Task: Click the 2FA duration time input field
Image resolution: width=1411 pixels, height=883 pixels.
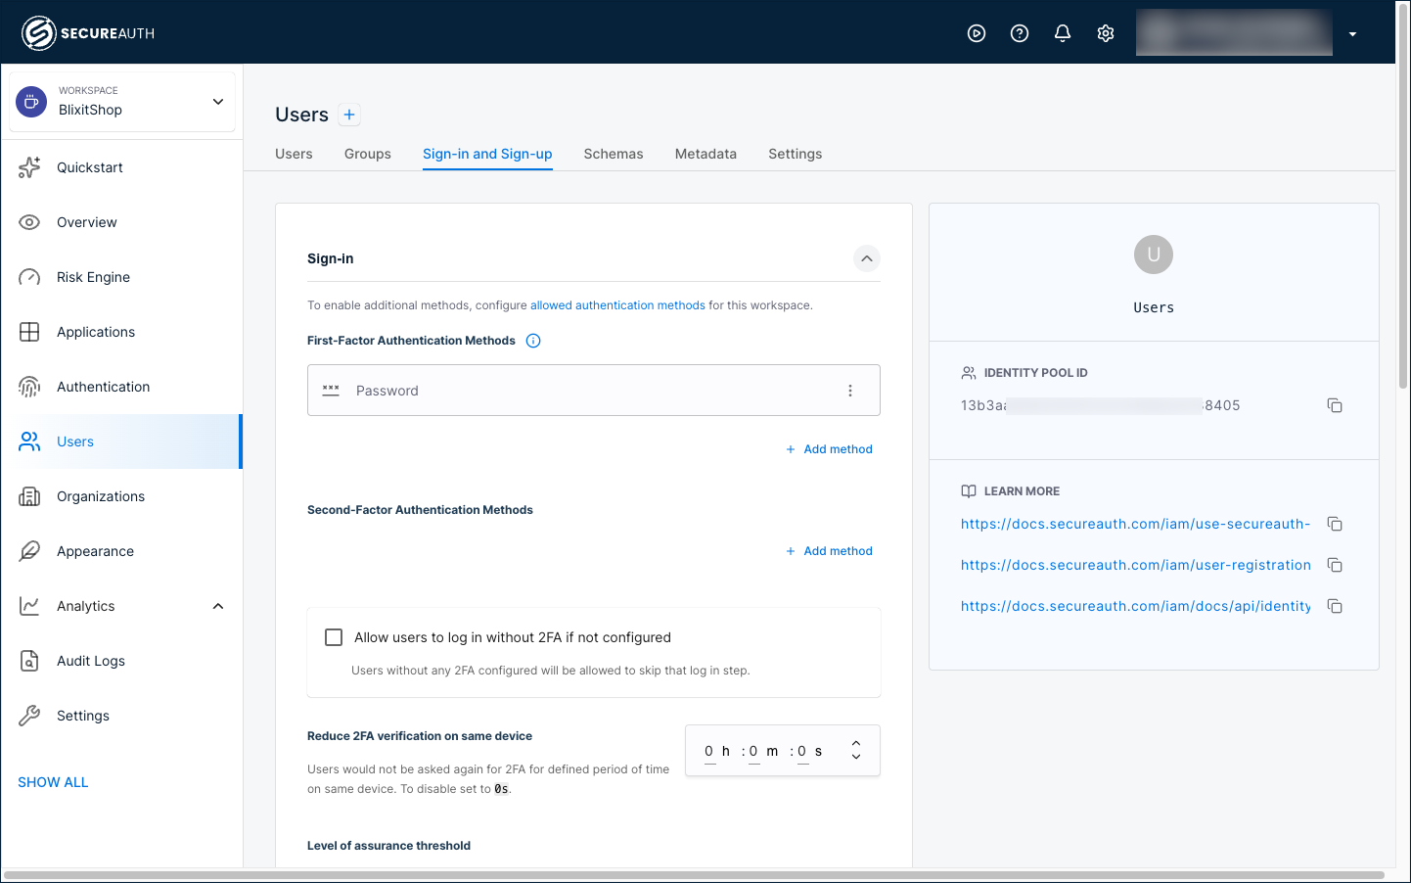Action: (x=783, y=751)
